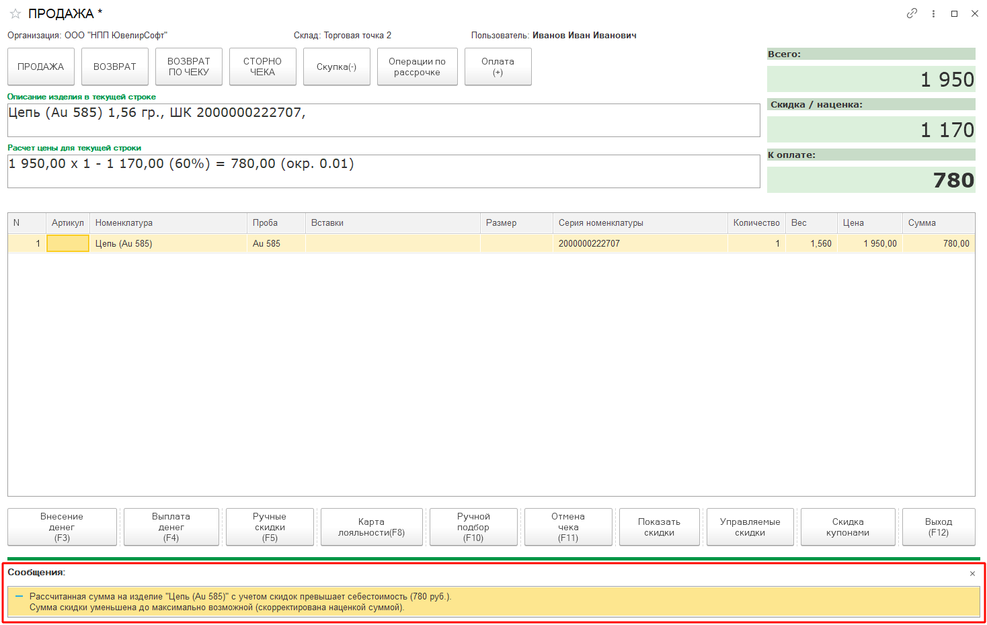Viewport: 987px width, 625px height.
Task: Click the Скидка купонами button
Action: click(x=848, y=527)
